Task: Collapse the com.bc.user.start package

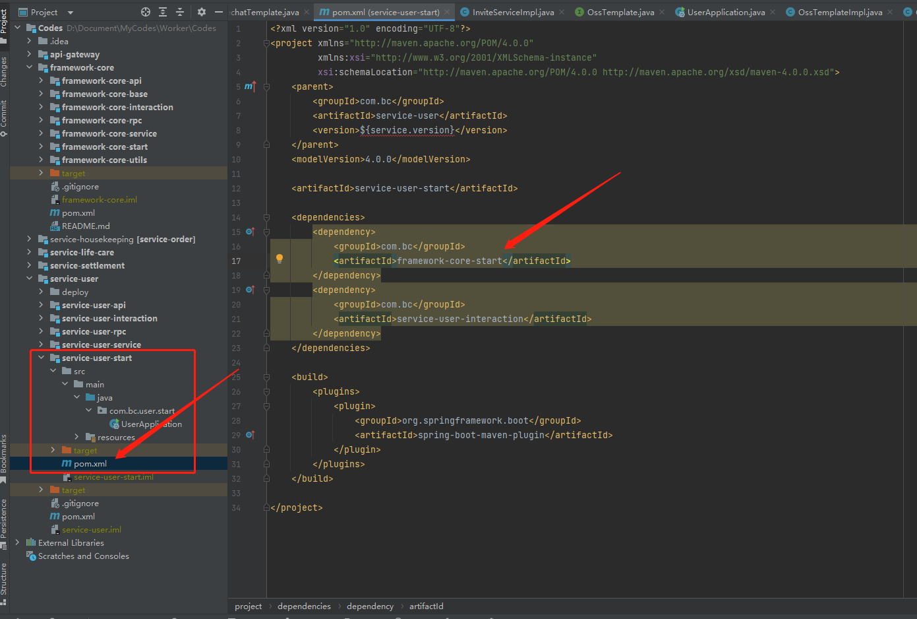Action: tap(89, 410)
